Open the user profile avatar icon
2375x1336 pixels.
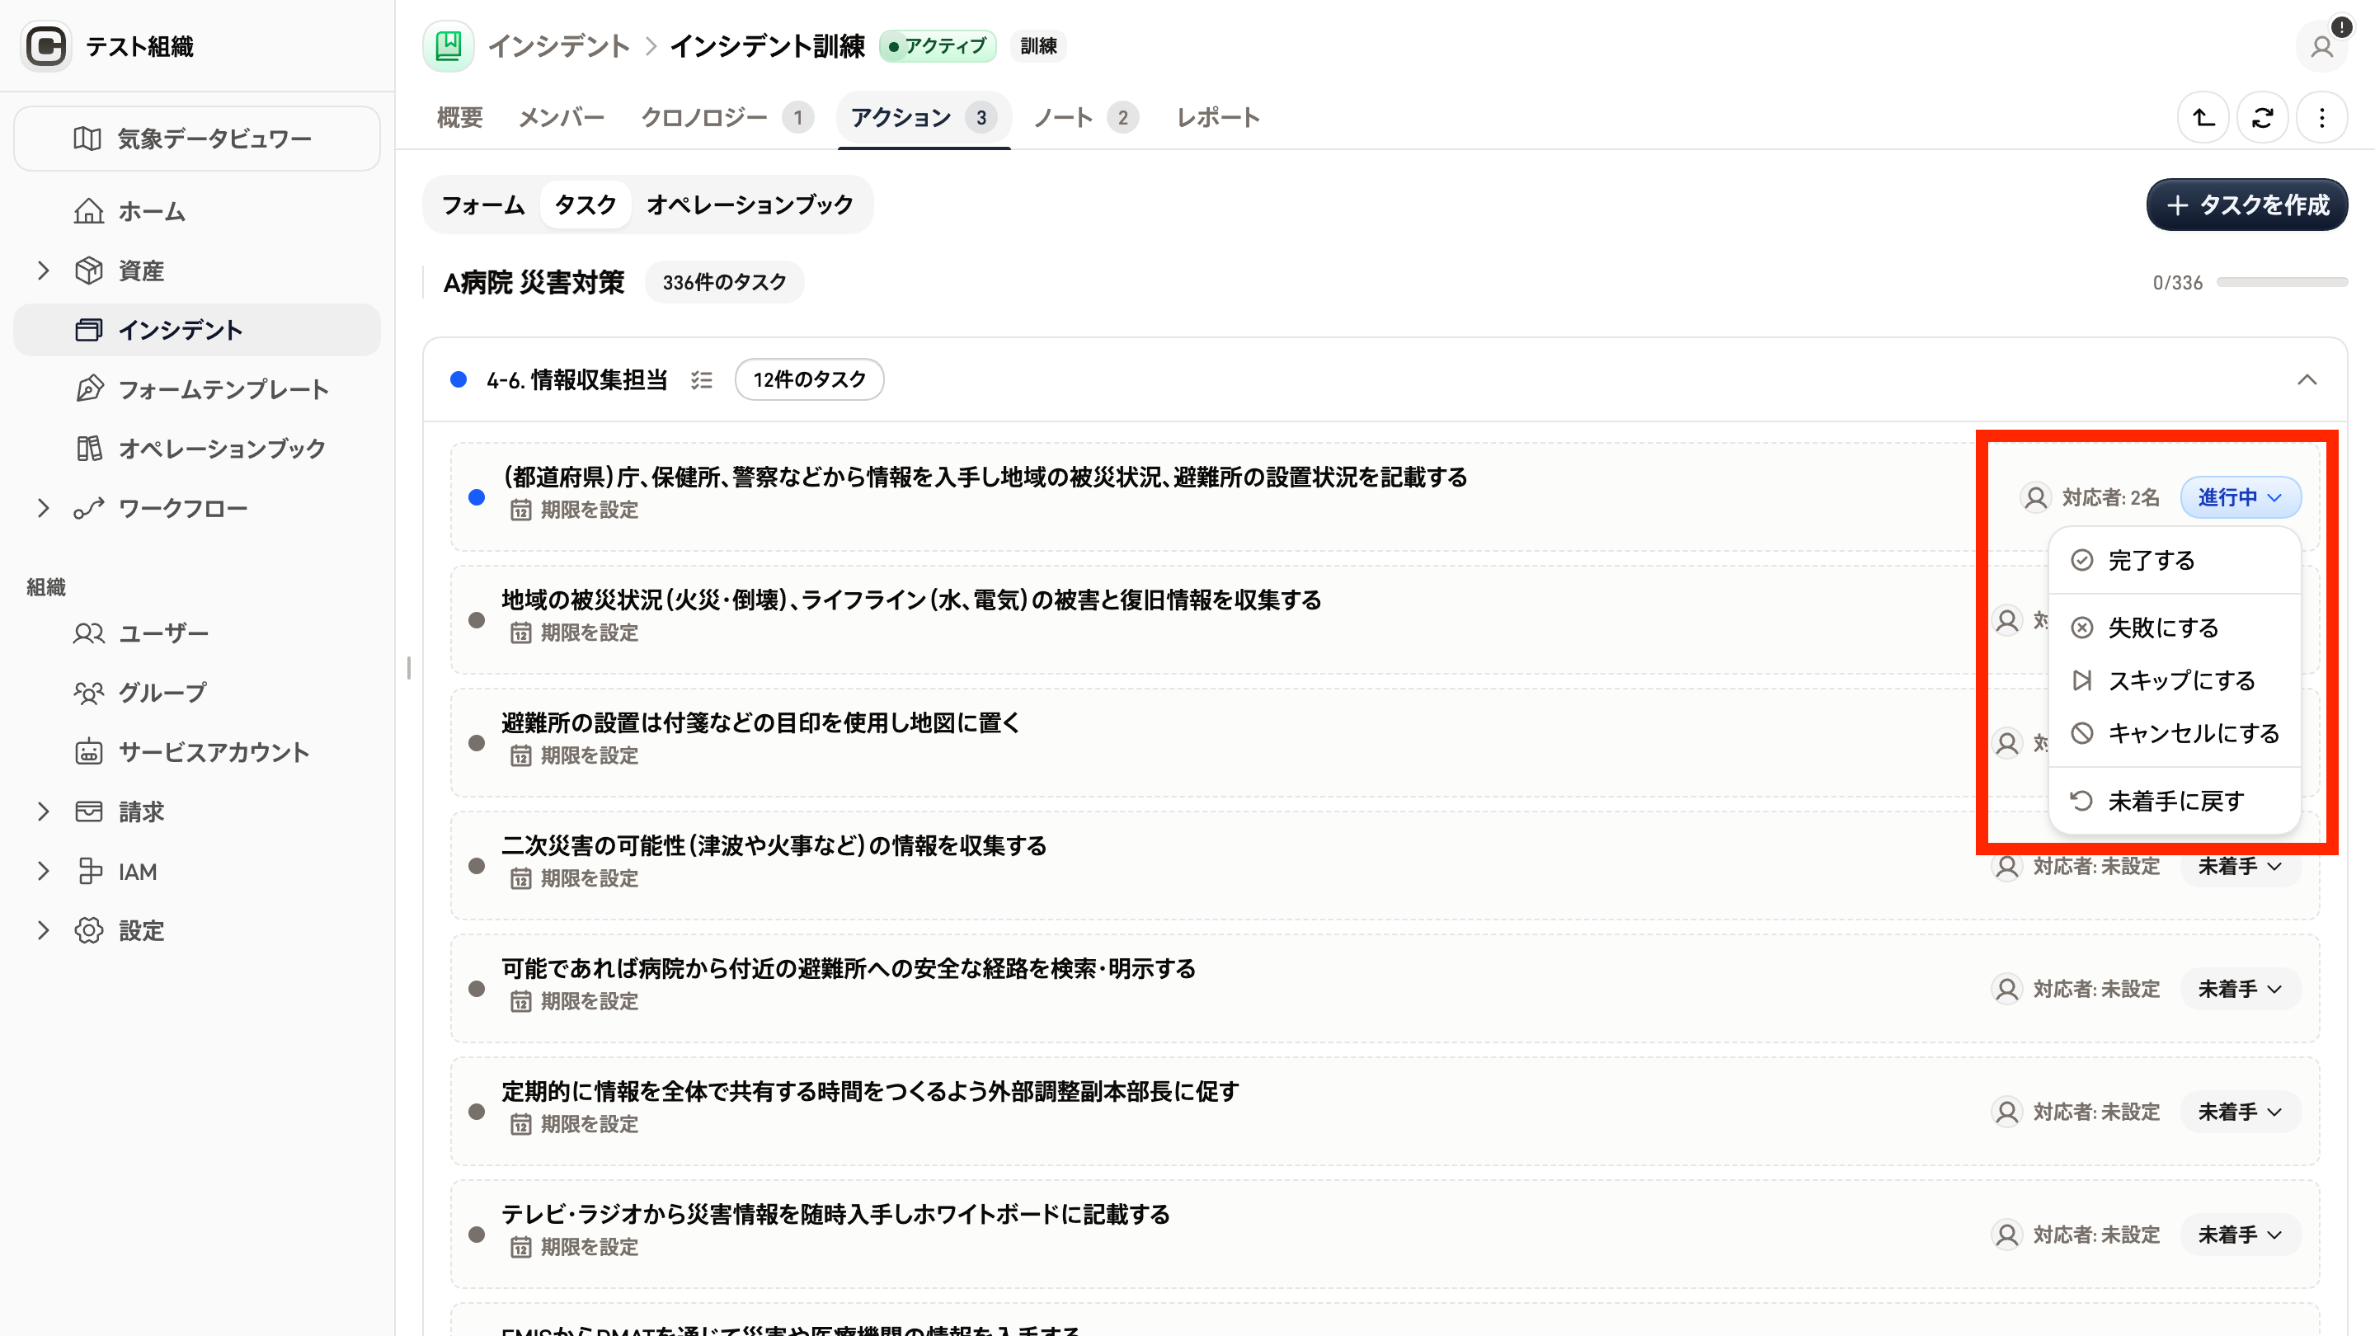point(2321,46)
